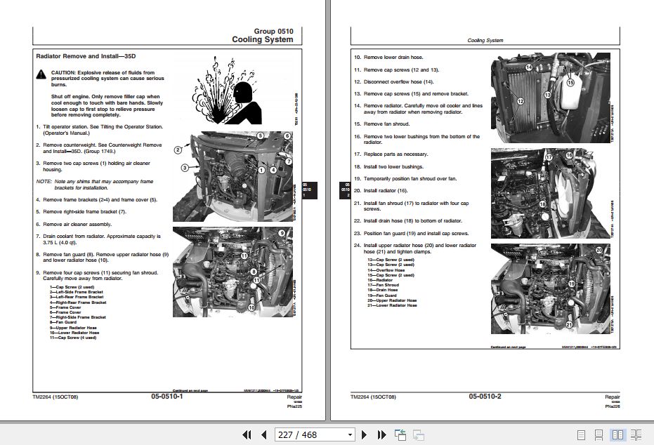
Task: Switch to single page layout
Action: (581, 435)
